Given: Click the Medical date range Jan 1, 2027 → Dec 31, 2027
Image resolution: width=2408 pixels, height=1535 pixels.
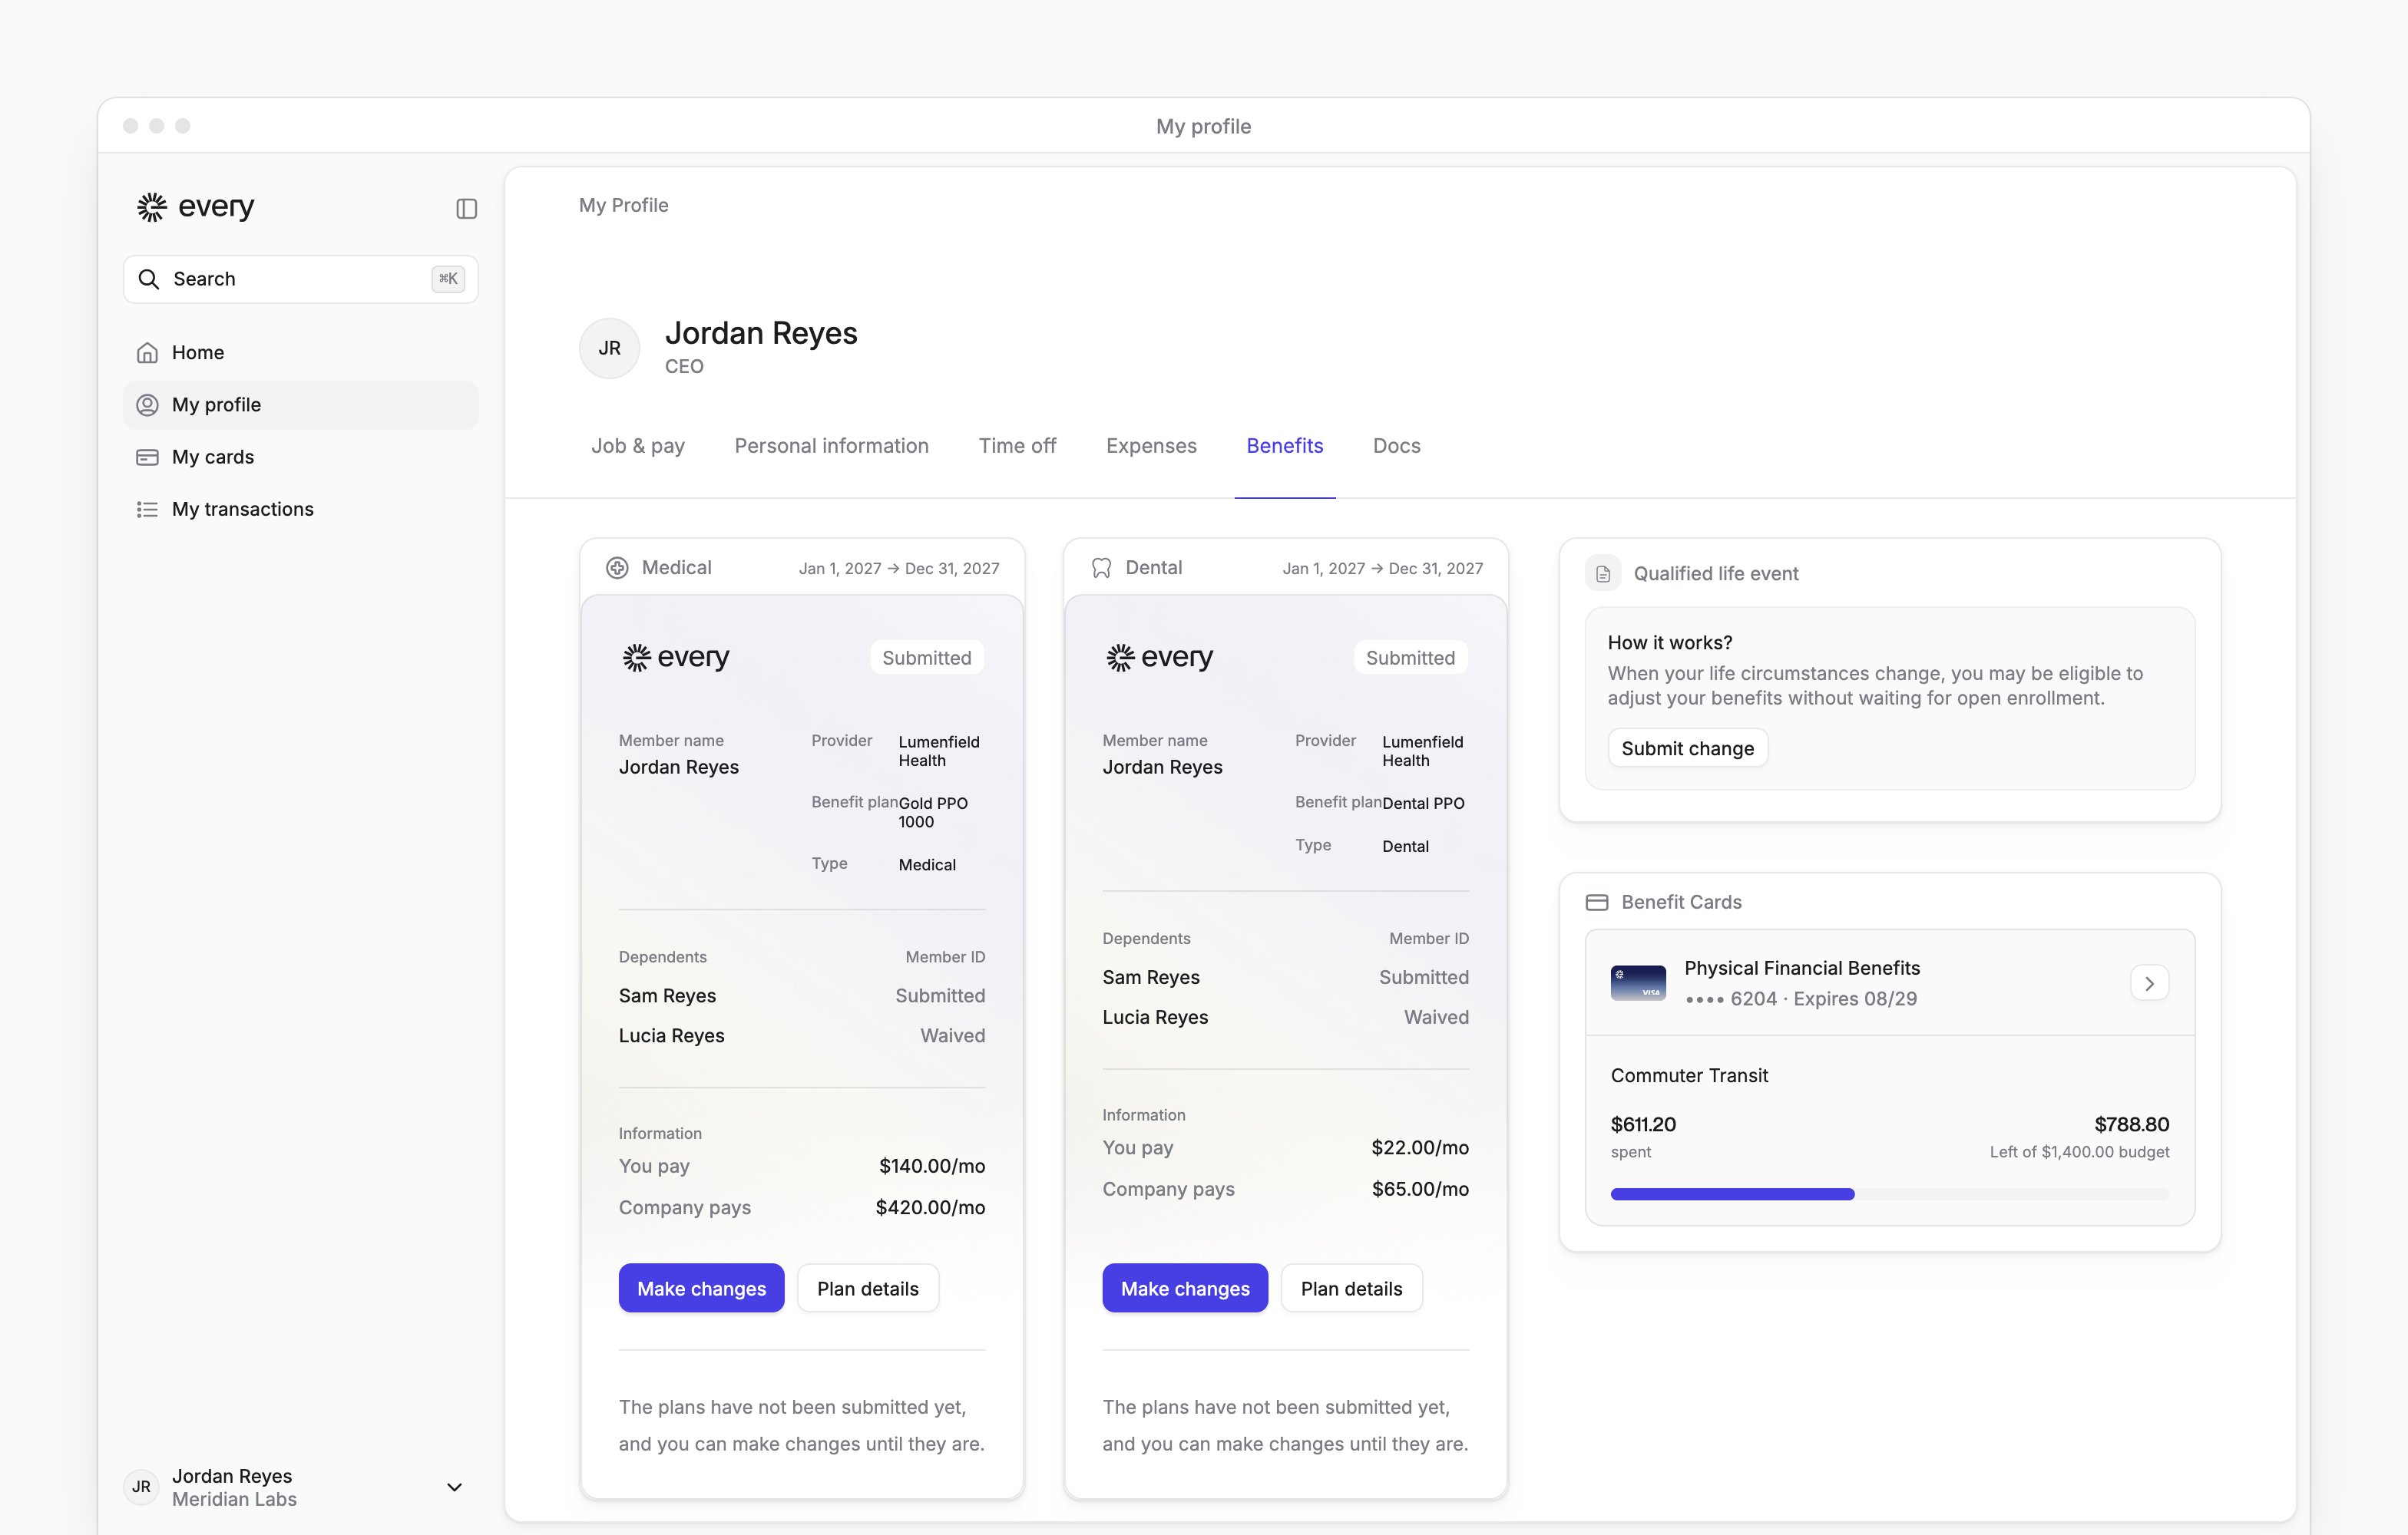Looking at the screenshot, I should tap(898, 569).
